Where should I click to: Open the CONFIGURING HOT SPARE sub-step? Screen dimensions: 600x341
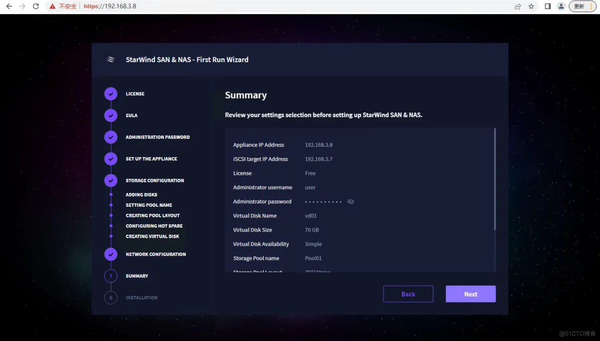tap(154, 226)
